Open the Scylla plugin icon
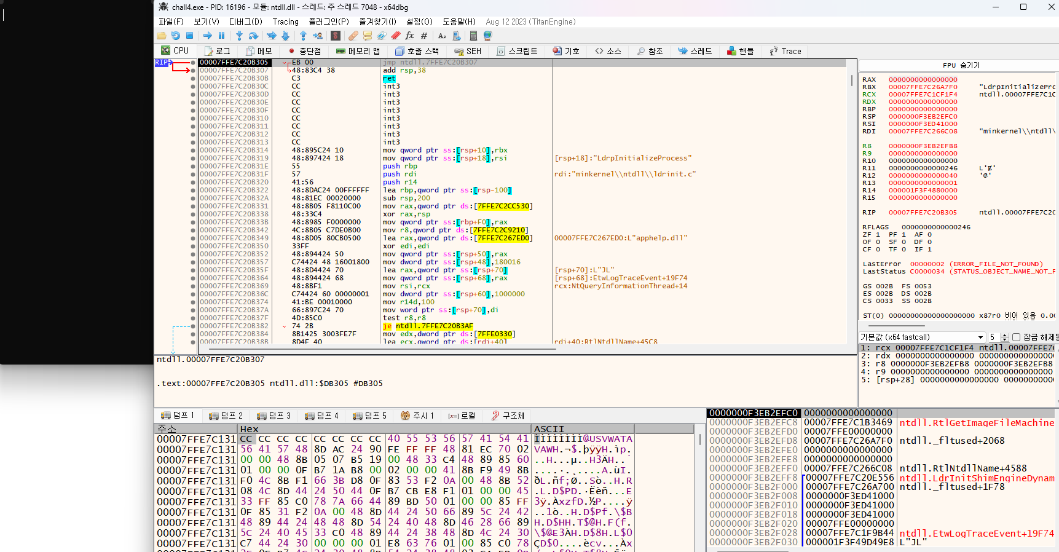The image size is (1059, 552). coord(336,36)
